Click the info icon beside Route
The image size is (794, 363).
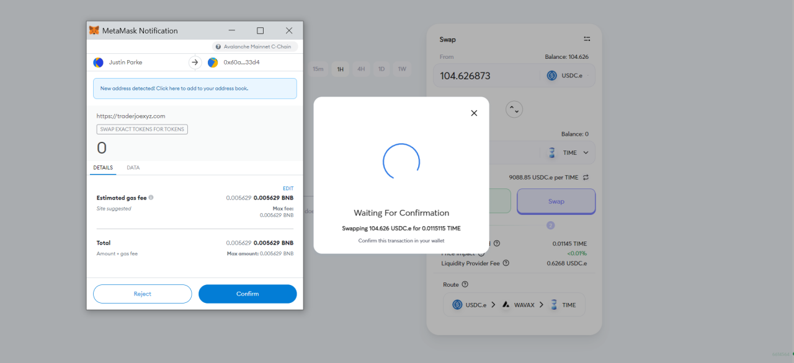coord(465,284)
